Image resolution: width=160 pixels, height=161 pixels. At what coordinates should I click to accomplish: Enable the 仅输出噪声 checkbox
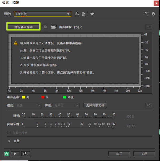click(x=9, y=133)
